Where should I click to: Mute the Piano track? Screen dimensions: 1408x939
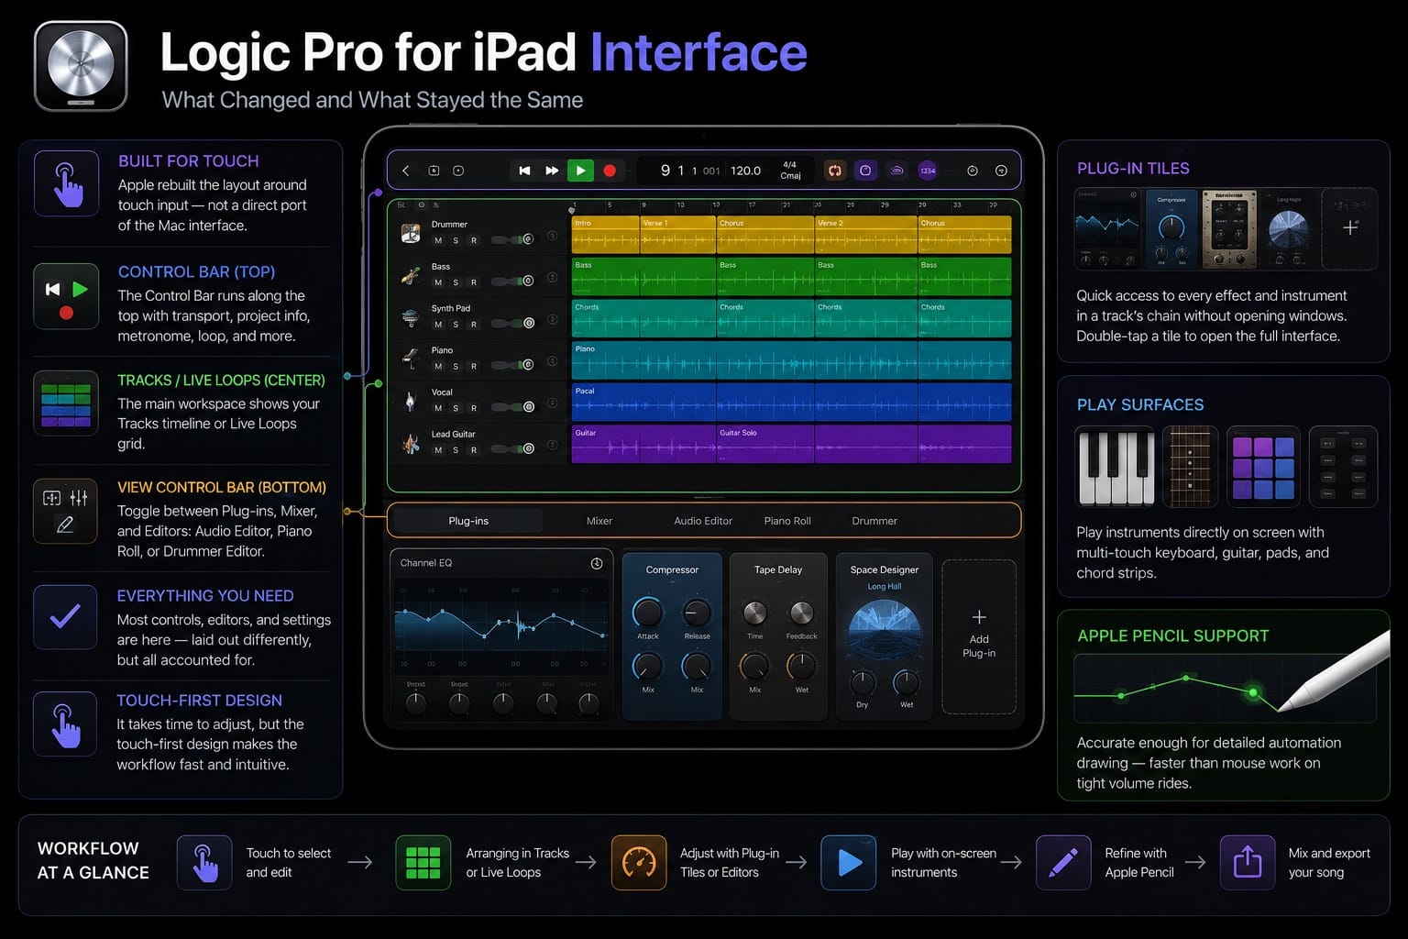coord(438,366)
